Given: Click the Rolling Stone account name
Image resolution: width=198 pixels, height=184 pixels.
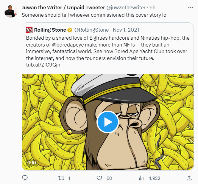Looking at the screenshot, I should click(x=50, y=30).
